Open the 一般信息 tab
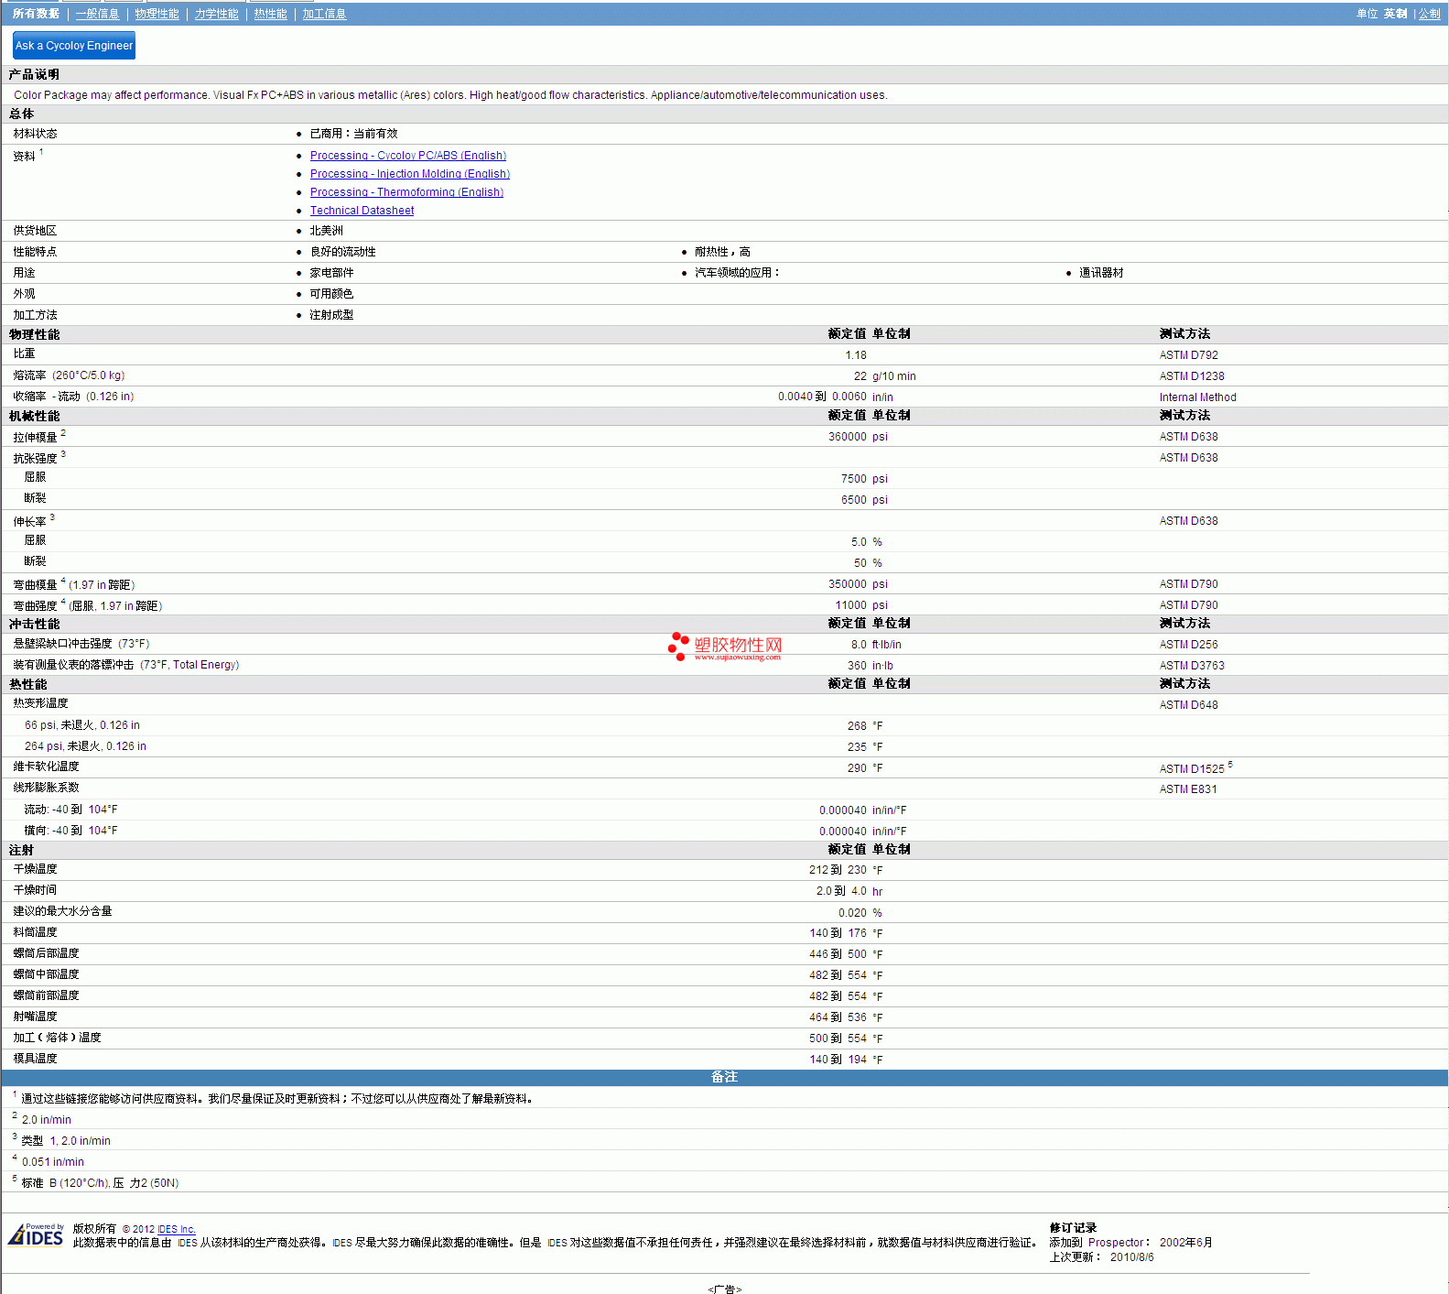1449x1294 pixels. click(x=97, y=14)
